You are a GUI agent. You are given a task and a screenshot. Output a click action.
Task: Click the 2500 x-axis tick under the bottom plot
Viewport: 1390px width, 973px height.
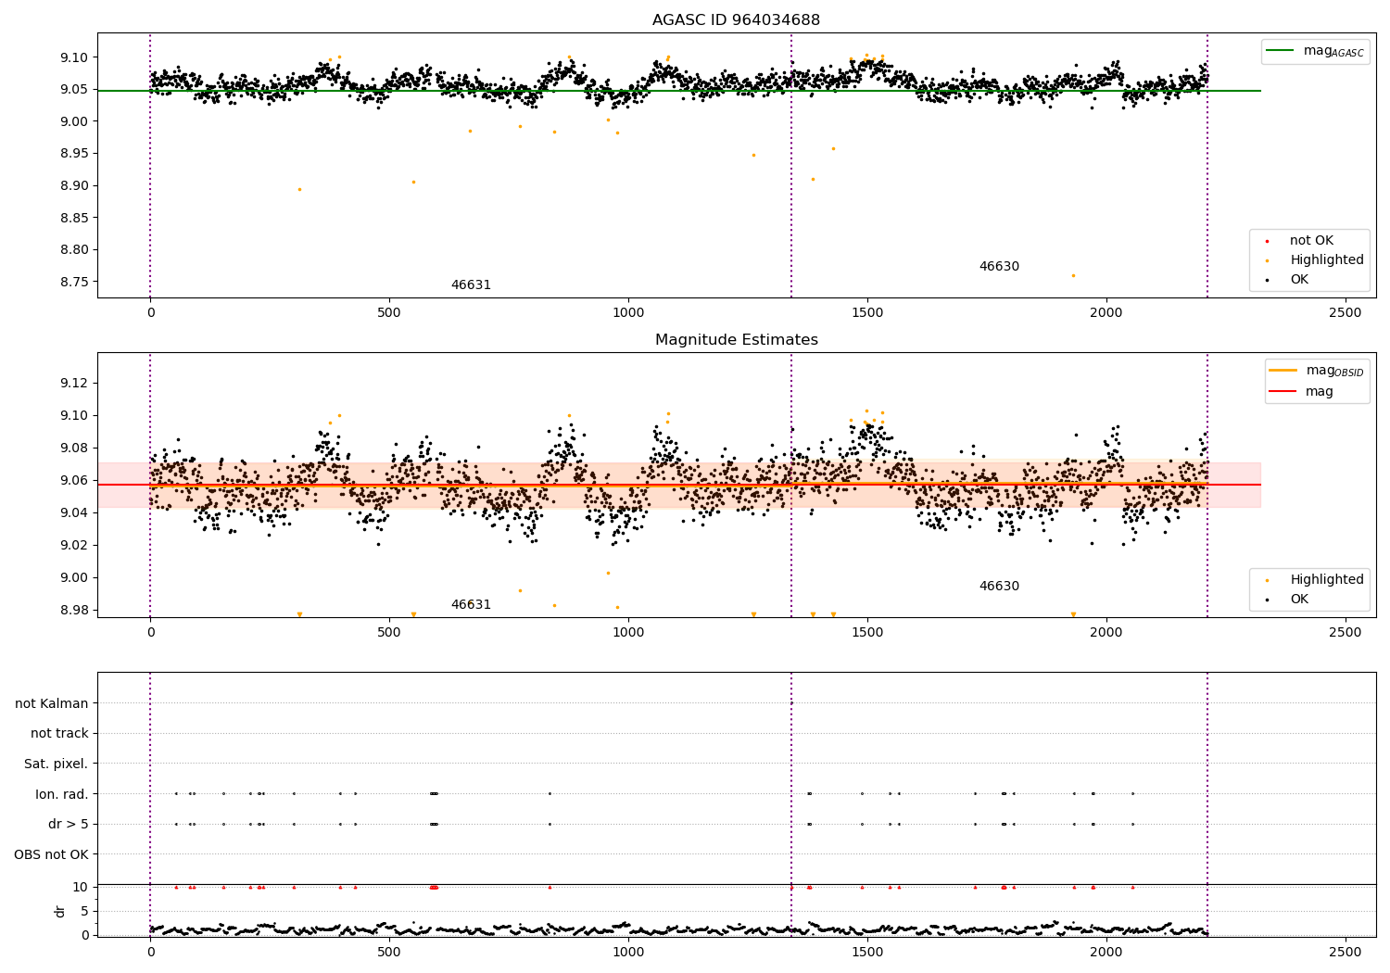[1346, 953]
